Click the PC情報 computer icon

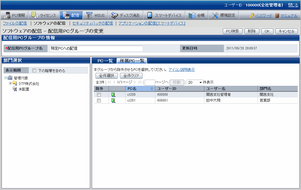[x=7, y=15]
